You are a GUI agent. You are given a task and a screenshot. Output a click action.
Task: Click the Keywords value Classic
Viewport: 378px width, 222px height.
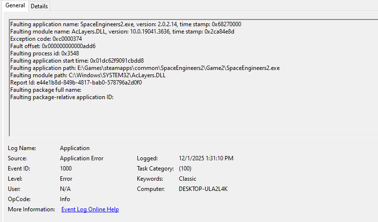188,179
